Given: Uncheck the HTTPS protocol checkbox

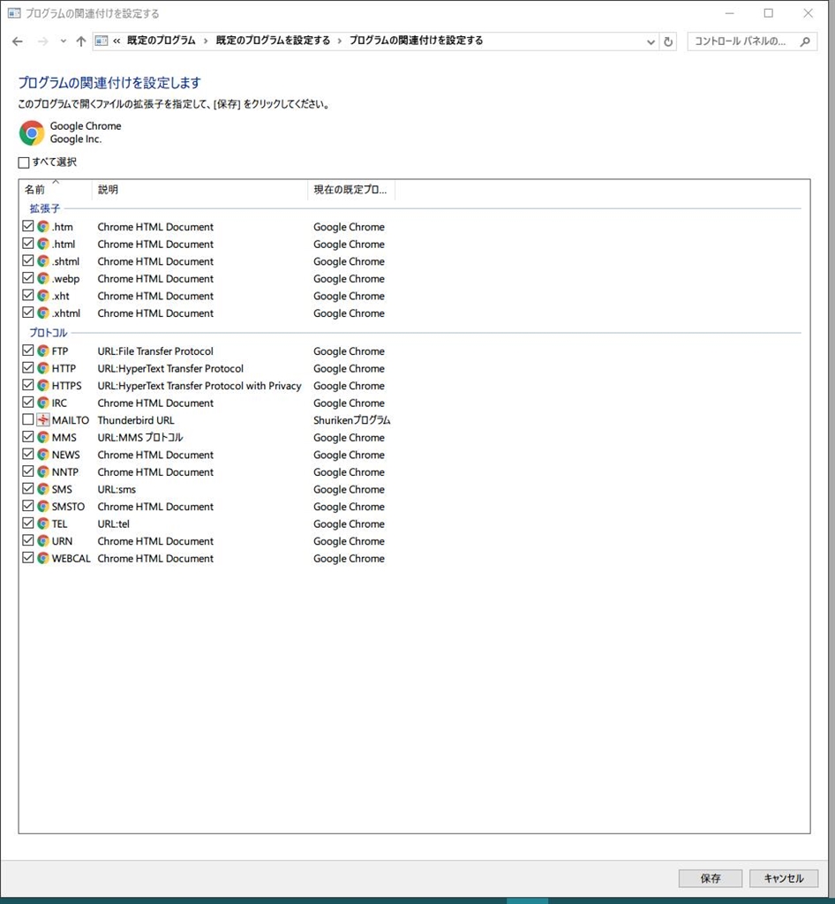Looking at the screenshot, I should 27,385.
